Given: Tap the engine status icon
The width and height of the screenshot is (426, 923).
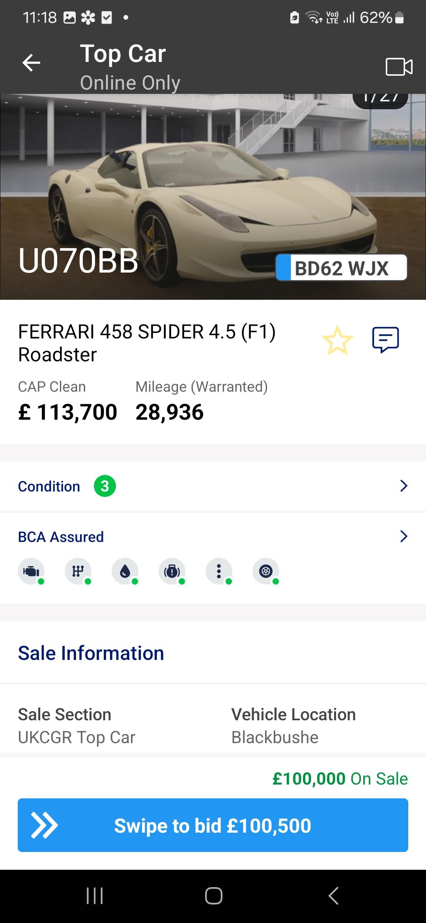Looking at the screenshot, I should click(x=31, y=571).
